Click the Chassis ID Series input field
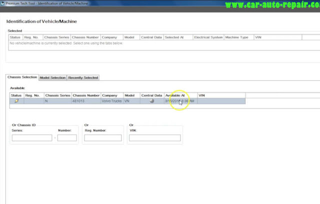Screen dimensions: 320x204 pos(32,138)
